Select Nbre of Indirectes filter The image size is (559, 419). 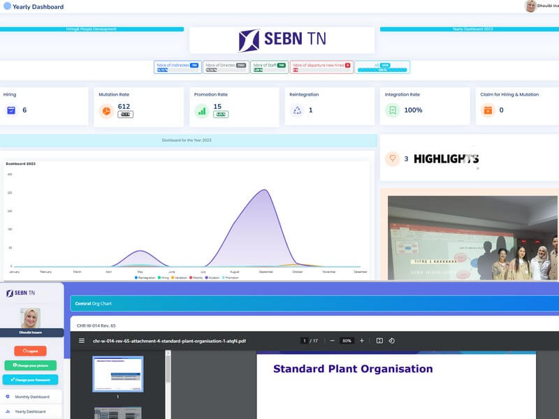pos(178,67)
